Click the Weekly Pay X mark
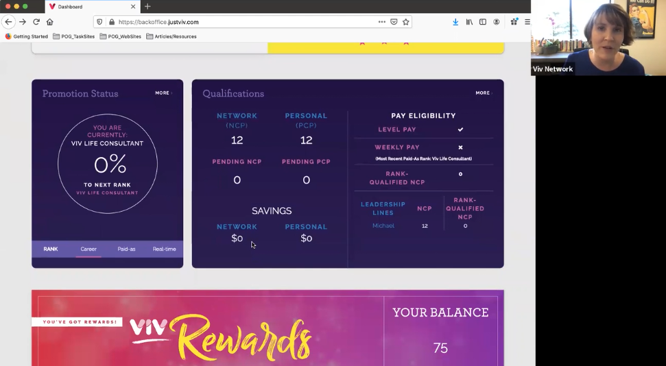666x366 pixels. click(x=460, y=147)
